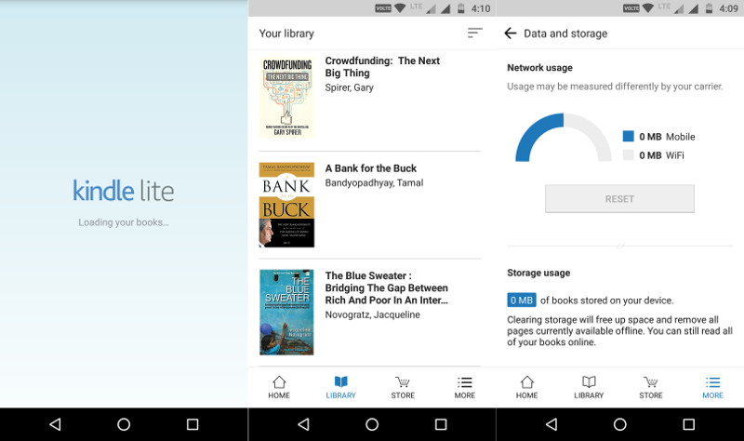
Task: Open LIBRARY tab in Data and storage screen
Action: click(x=589, y=387)
